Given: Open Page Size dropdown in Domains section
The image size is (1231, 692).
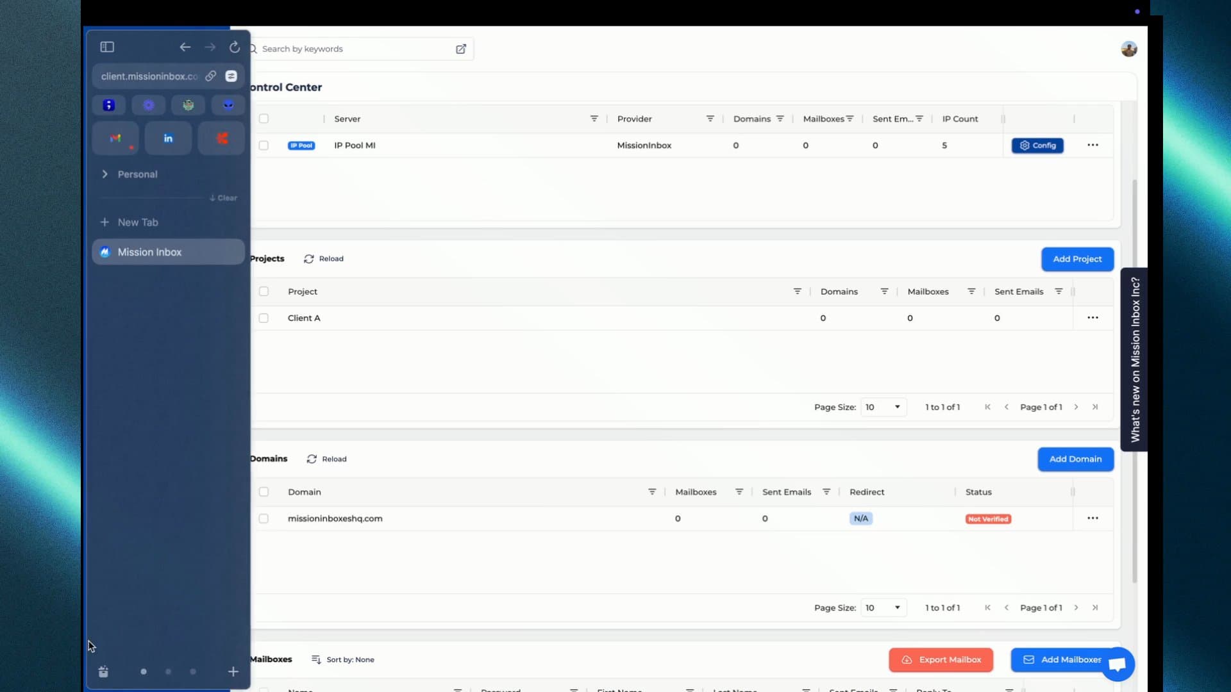Looking at the screenshot, I should point(883,607).
